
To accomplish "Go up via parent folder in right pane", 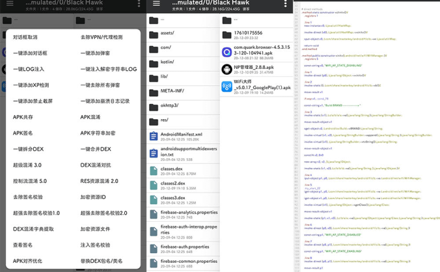I will [x=256, y=20].
